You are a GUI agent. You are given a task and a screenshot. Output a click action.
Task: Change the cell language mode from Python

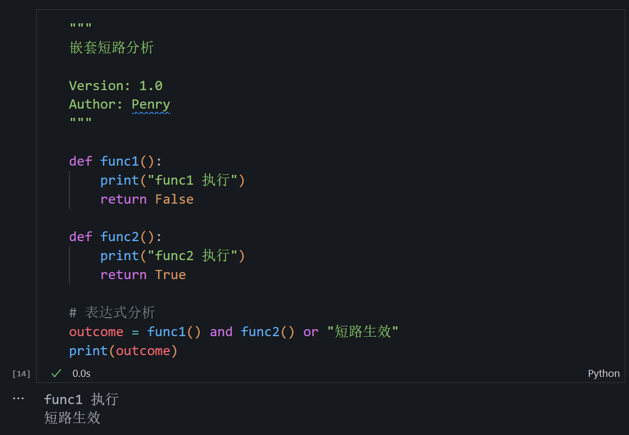tap(603, 373)
